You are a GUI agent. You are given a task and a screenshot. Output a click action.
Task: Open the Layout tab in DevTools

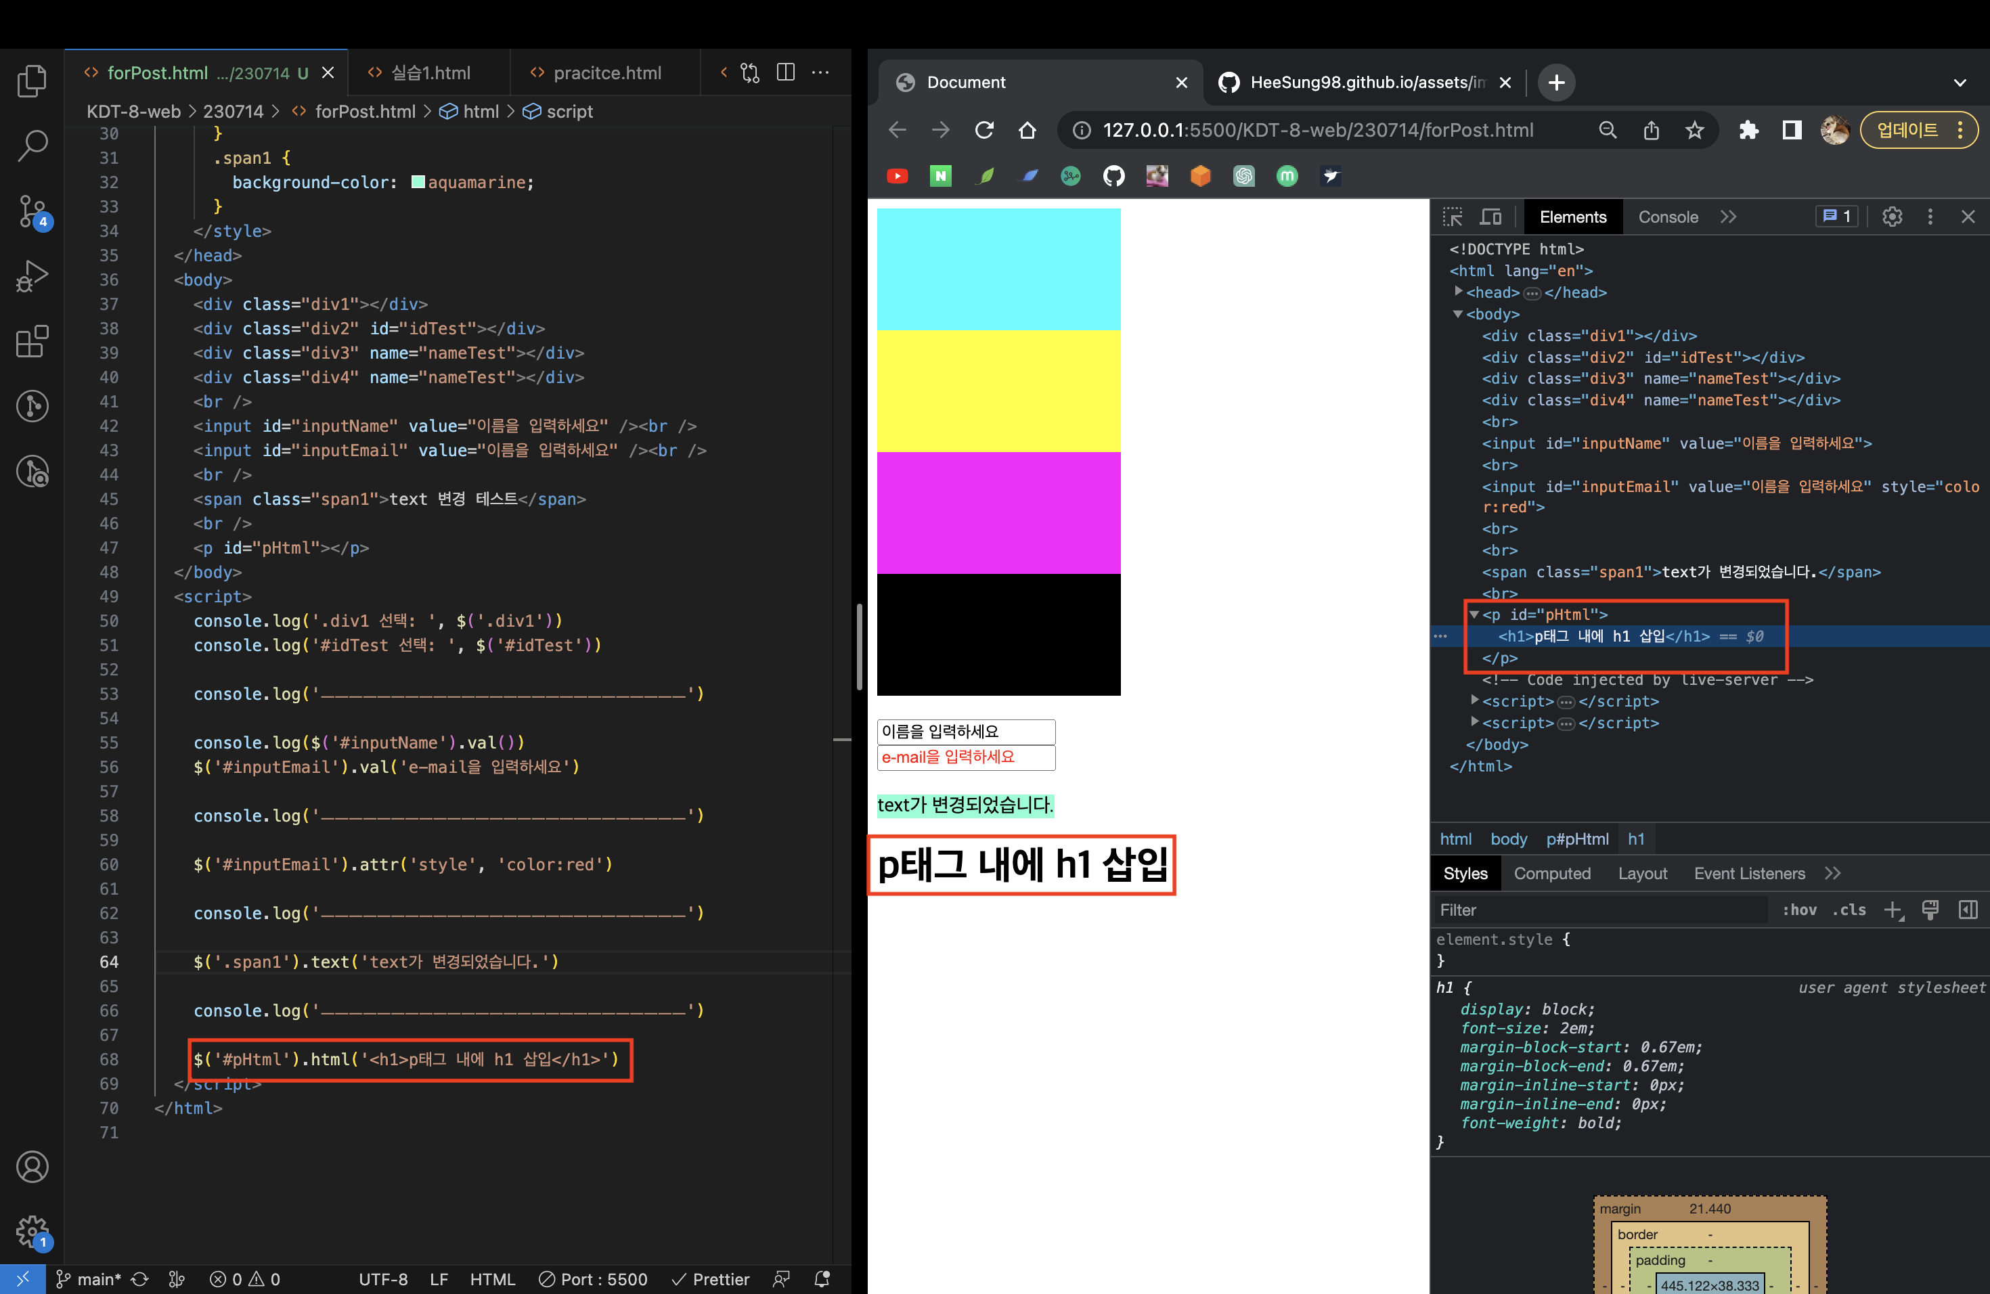1642,874
